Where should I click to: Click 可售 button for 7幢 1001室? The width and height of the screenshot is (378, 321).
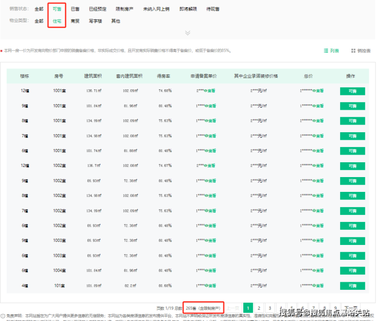[352, 136]
